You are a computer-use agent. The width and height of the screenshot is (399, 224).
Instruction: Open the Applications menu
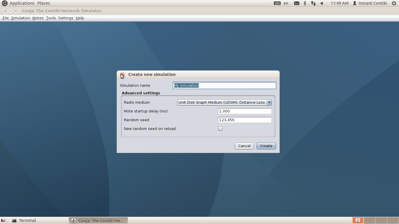click(22, 3)
